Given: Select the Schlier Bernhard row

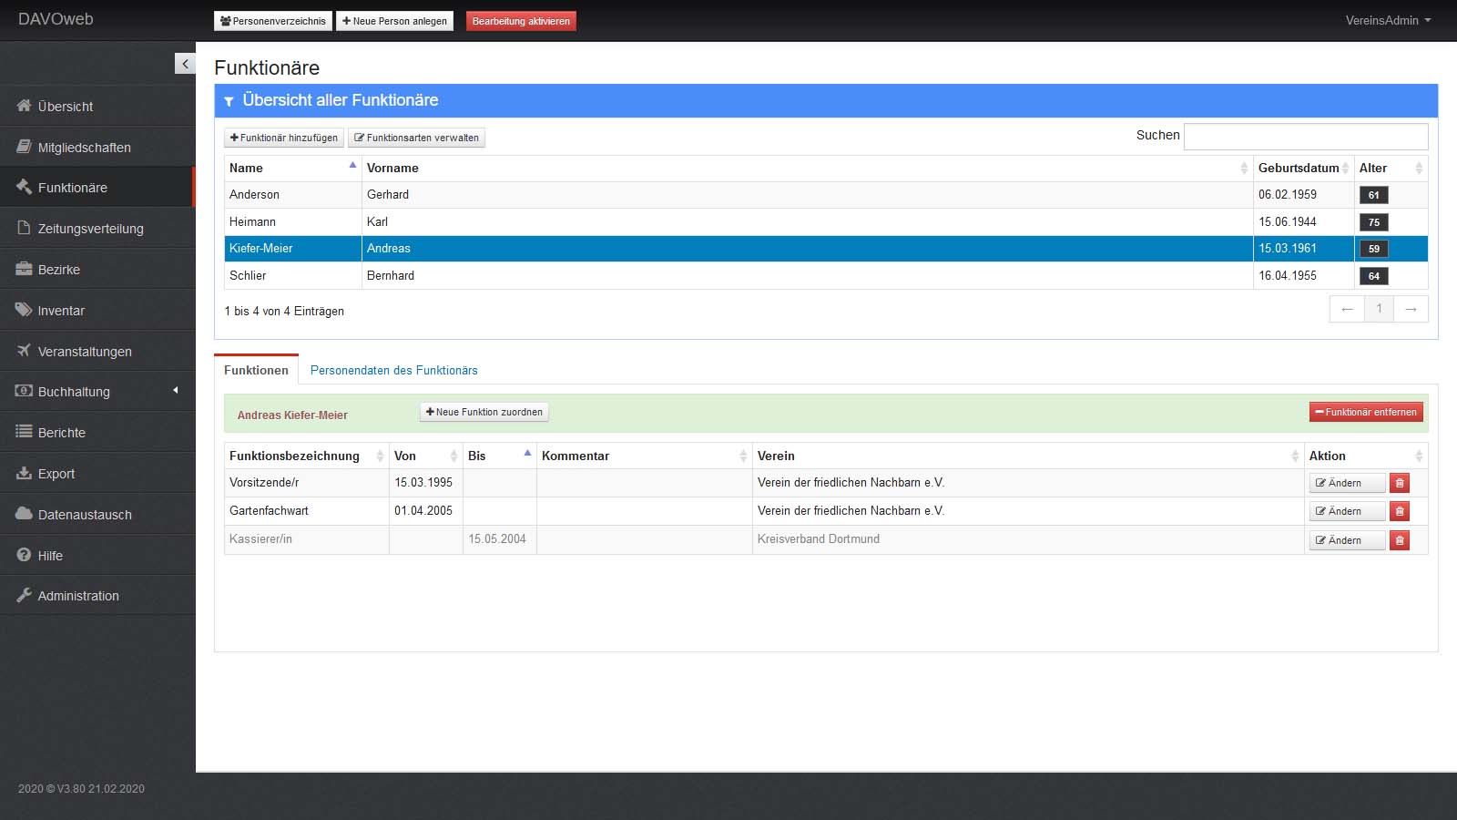Looking at the screenshot, I should coord(826,275).
